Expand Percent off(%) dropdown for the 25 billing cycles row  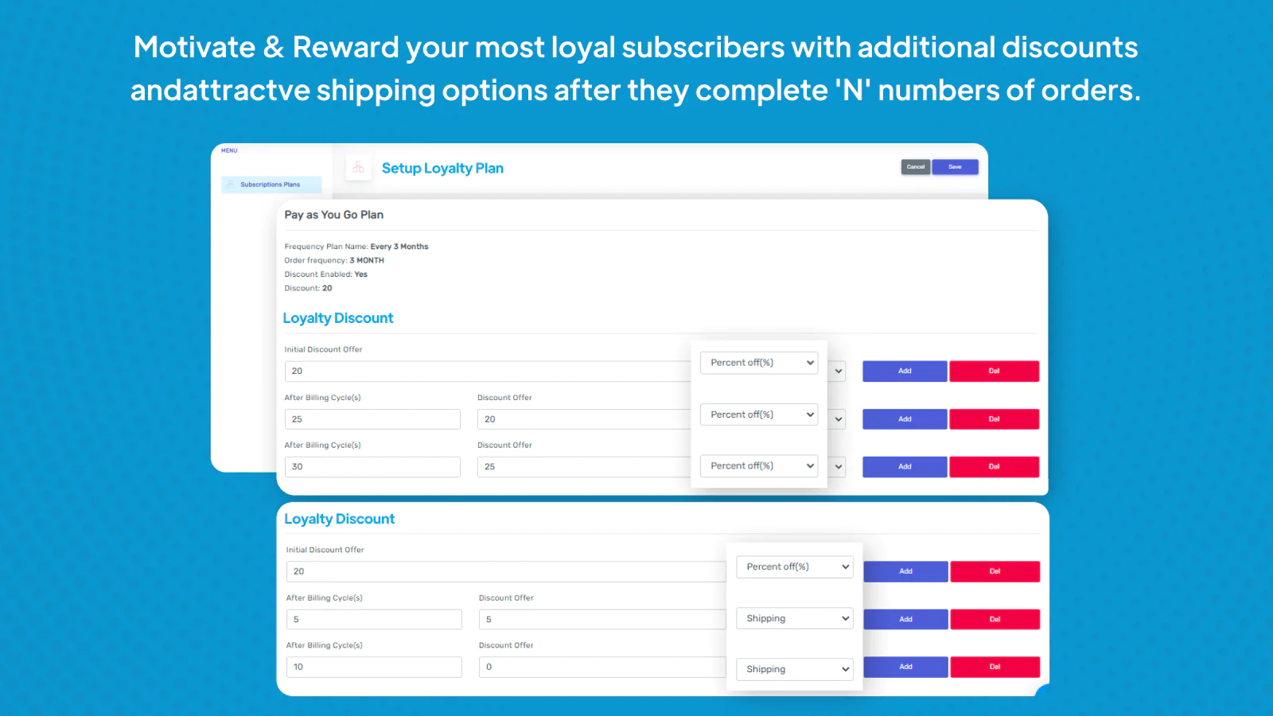tap(759, 414)
